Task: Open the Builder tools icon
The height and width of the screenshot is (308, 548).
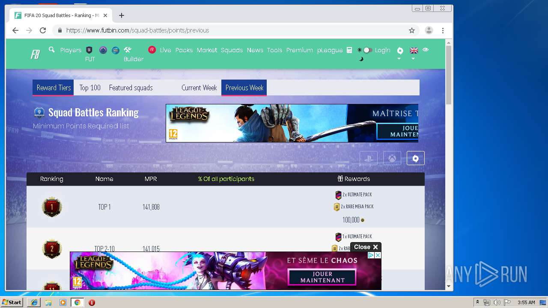Action: point(128,50)
